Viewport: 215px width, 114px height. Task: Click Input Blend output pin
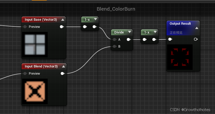63,74
